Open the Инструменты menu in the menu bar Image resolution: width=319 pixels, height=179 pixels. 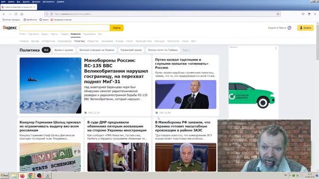pyautogui.click(x=48, y=1)
